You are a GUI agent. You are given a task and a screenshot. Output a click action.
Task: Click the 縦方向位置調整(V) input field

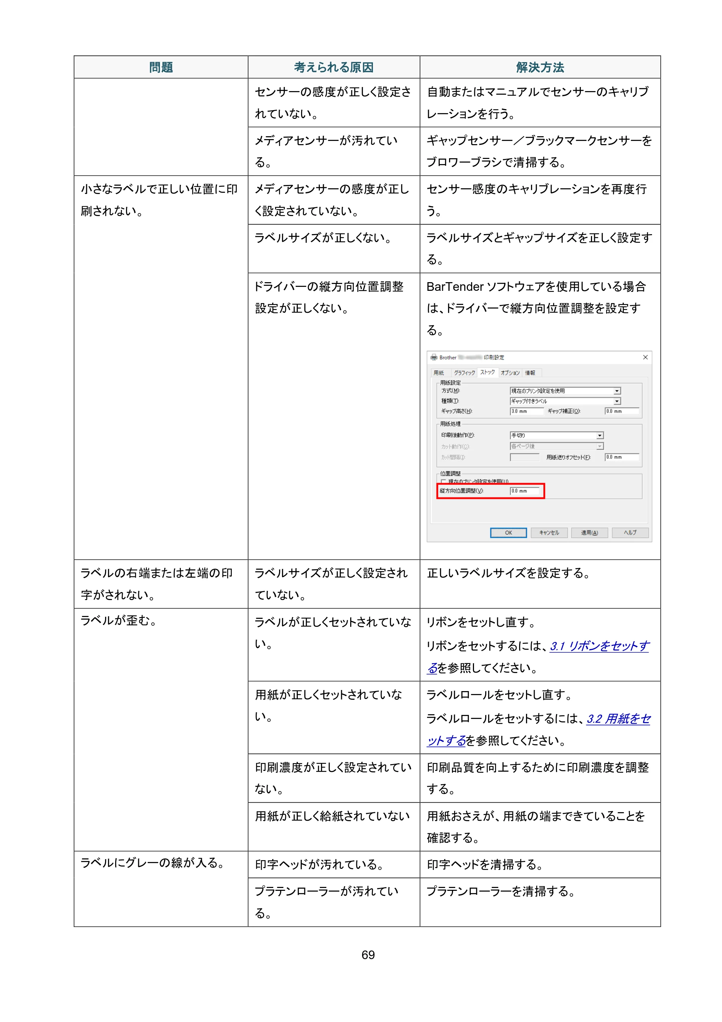(525, 491)
